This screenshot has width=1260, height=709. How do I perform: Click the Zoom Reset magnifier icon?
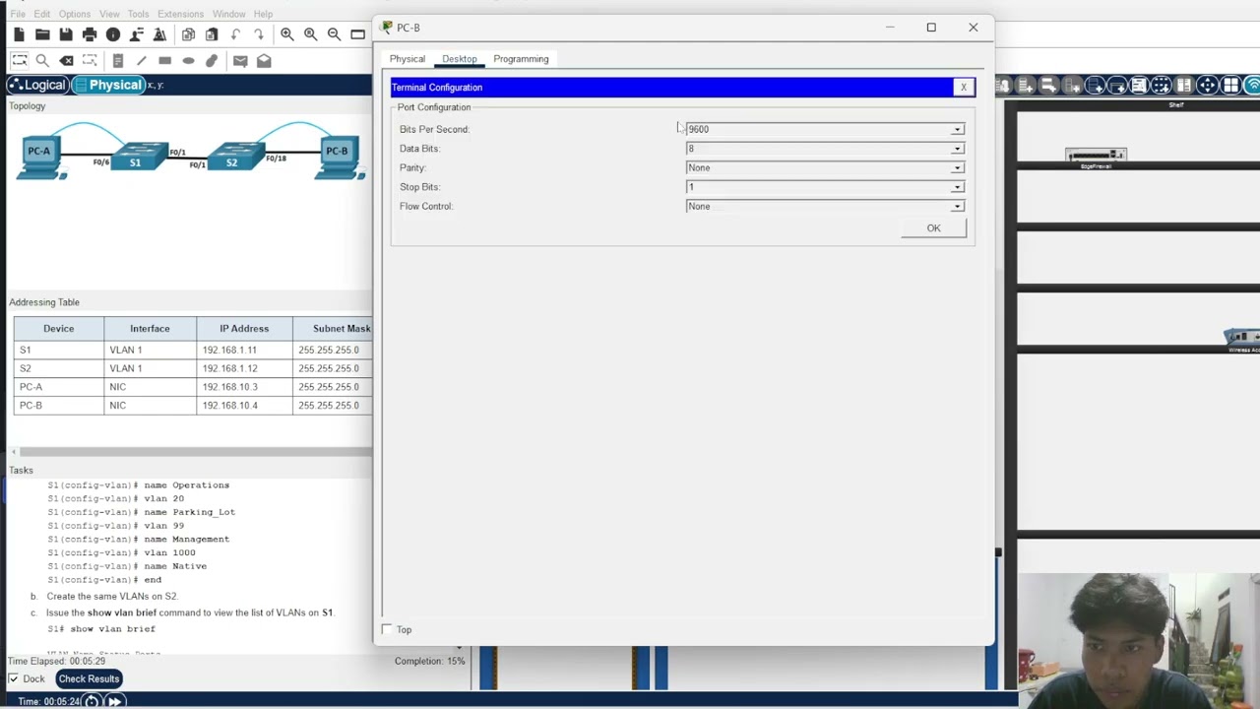pyautogui.click(x=310, y=34)
